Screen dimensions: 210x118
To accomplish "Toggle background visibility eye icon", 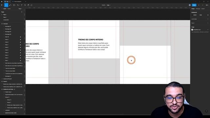I will click(208, 15).
